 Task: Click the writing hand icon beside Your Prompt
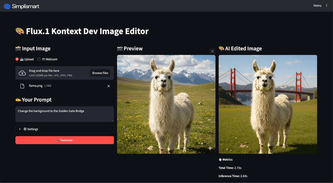pos(18,100)
